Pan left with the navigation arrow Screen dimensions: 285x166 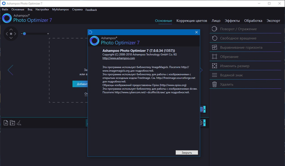[x=7, y=34]
